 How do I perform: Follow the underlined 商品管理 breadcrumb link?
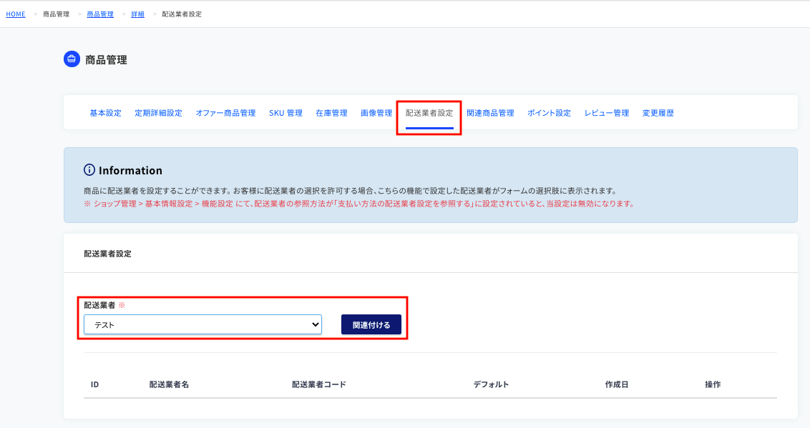pyautogui.click(x=100, y=14)
